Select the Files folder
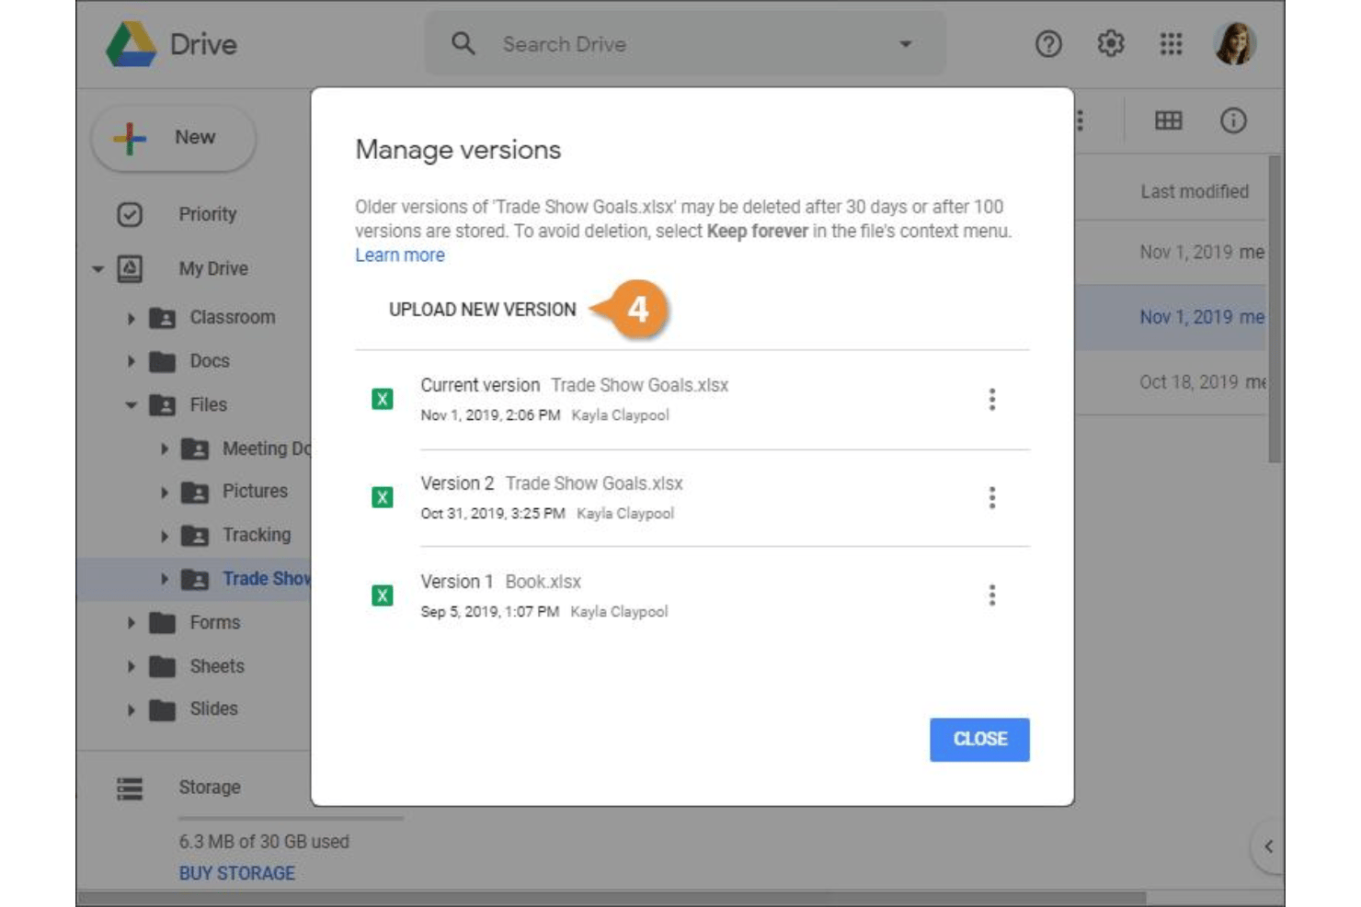The width and height of the screenshot is (1361, 907). click(x=208, y=404)
